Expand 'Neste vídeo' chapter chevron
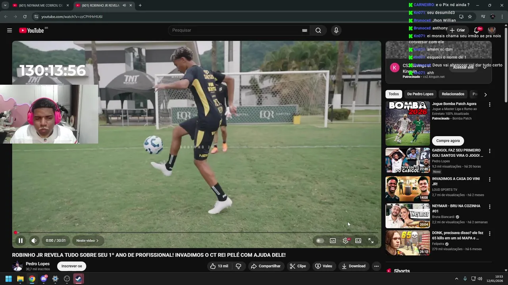508x285 pixels. click(x=97, y=241)
